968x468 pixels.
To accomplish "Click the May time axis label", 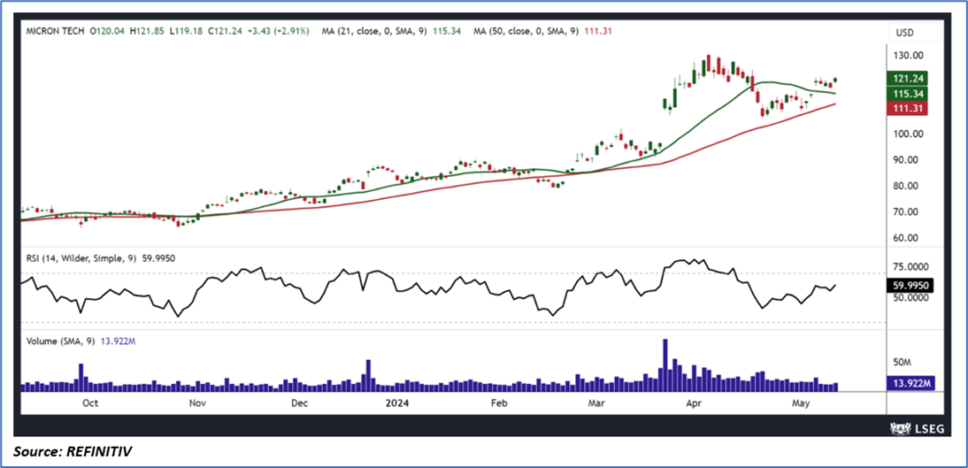I will 801,403.
